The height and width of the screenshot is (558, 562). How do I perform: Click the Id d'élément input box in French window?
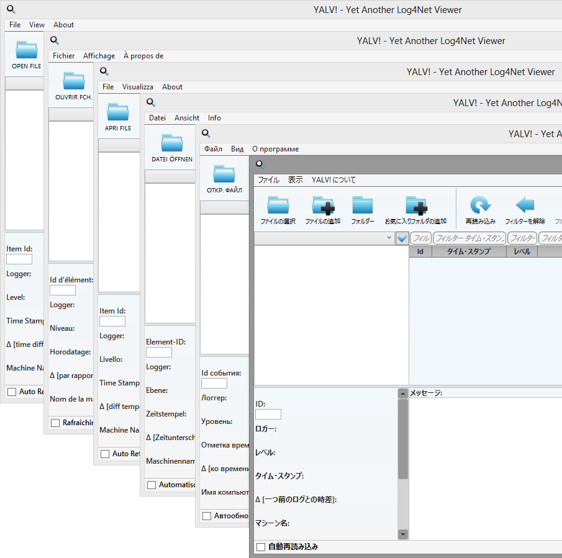[63, 290]
